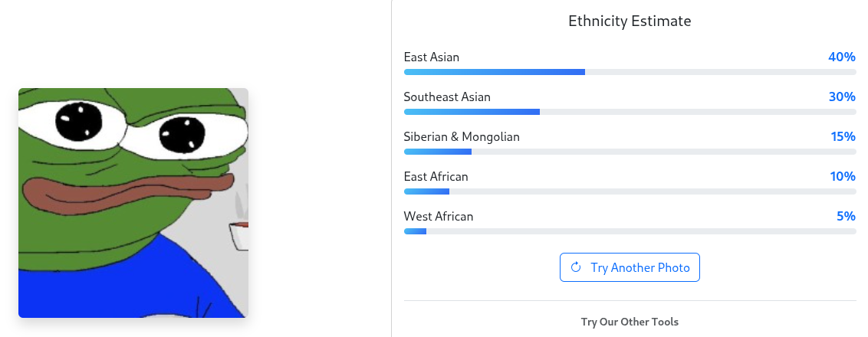Click the 10% East African value

(x=843, y=177)
